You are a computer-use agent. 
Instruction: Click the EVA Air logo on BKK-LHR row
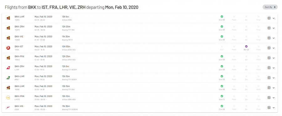8,78
